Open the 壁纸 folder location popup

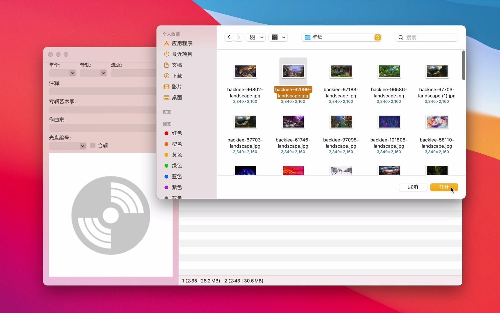(x=341, y=37)
